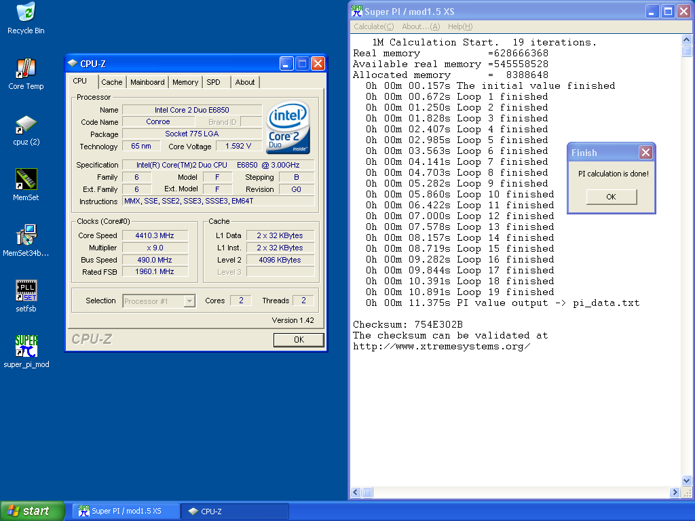Click the Technology value 65 nm
The image size is (695, 521).
click(x=141, y=147)
